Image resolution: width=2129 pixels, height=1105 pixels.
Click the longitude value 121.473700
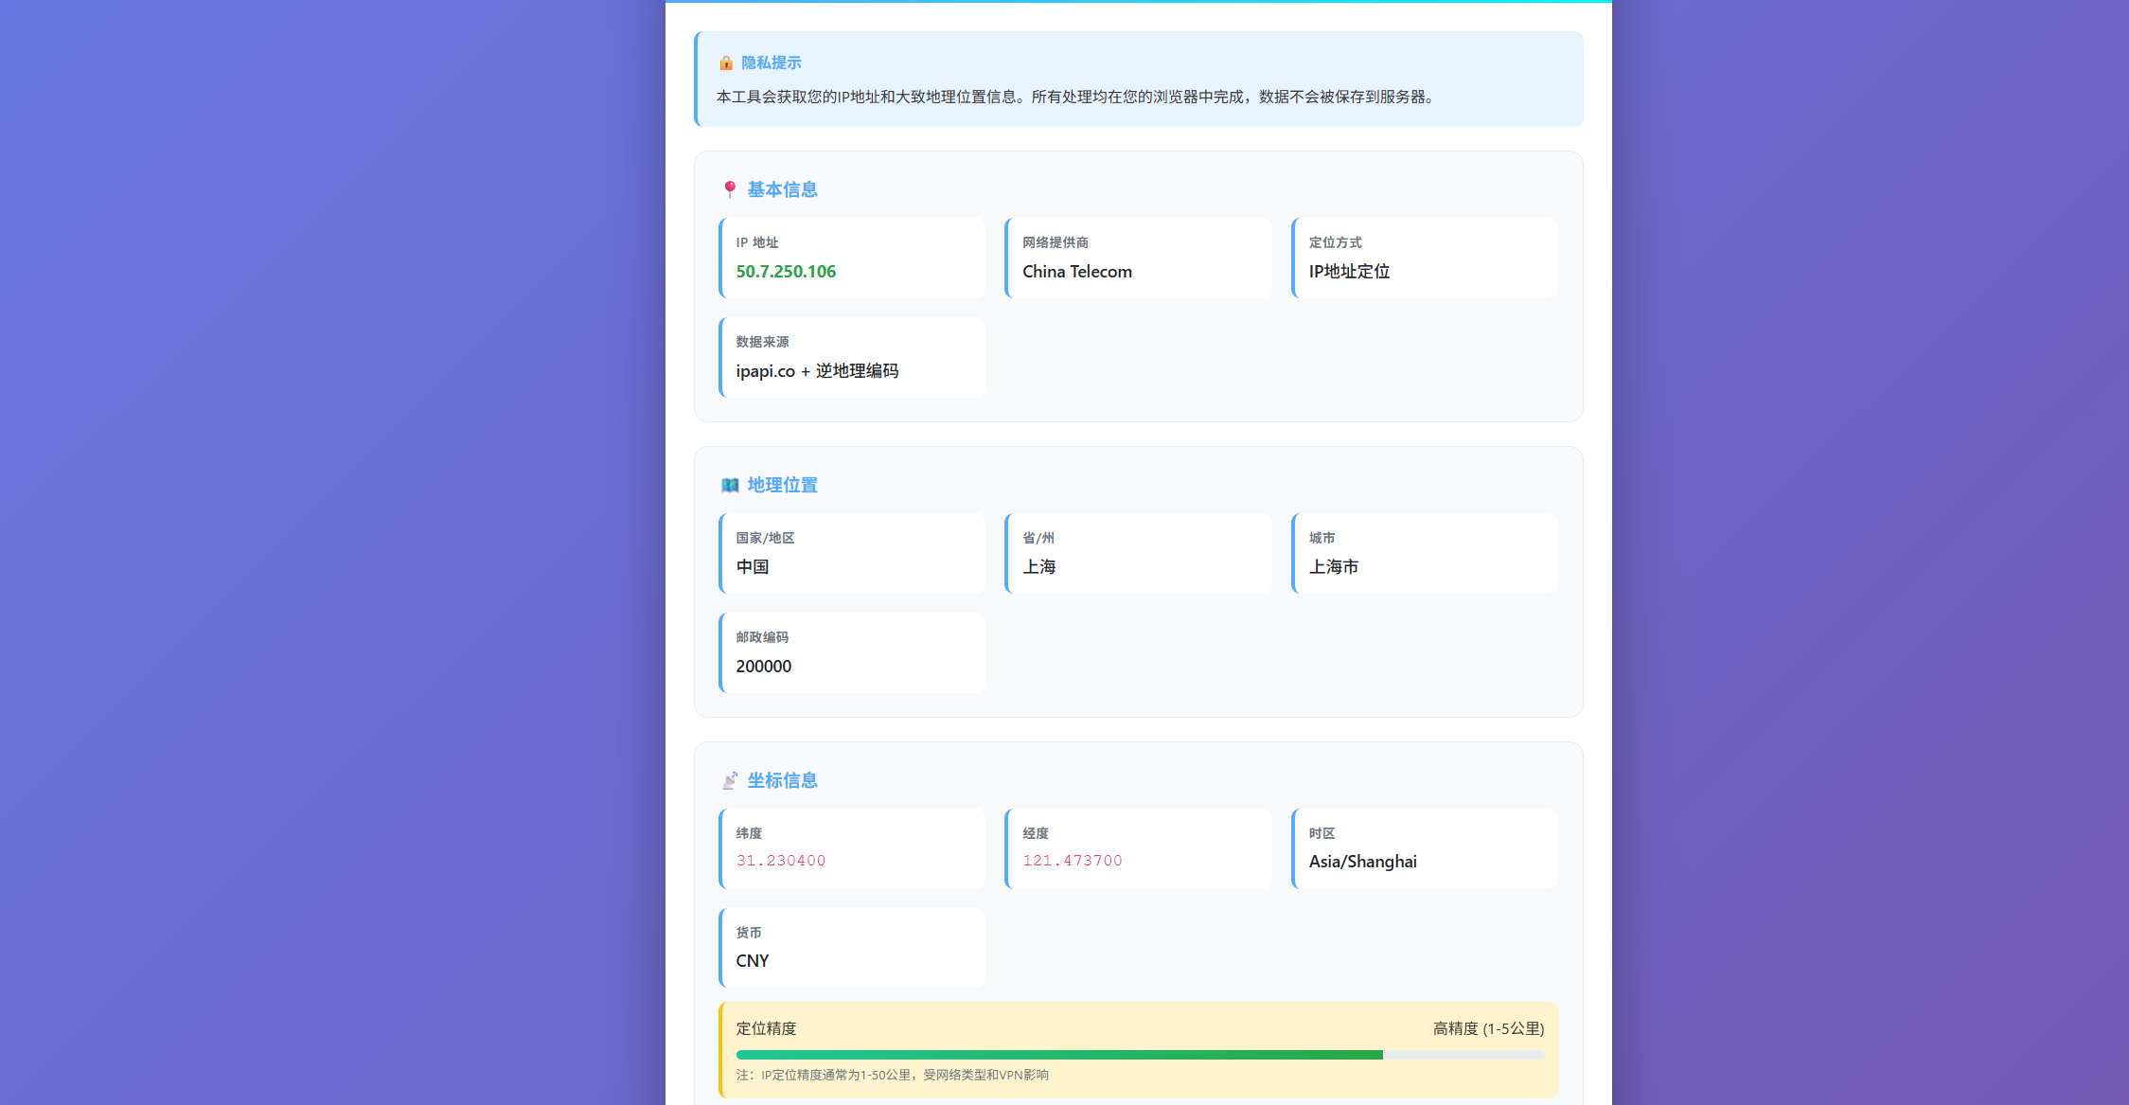click(x=1072, y=861)
